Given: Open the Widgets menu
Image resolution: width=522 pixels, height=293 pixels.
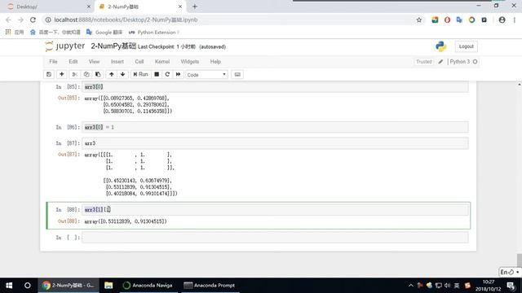Looking at the screenshot, I should (x=190, y=62).
